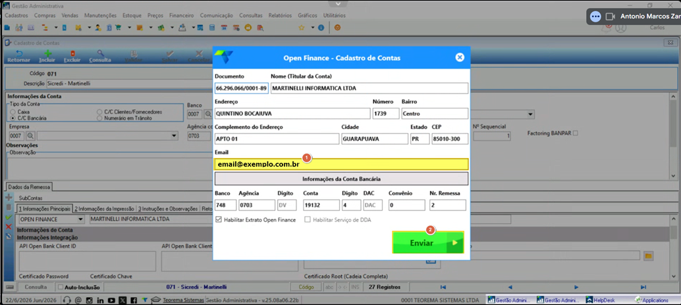Click the Consulta tab at bottom left
Viewport: 681px width, 305px height.
(x=36, y=287)
